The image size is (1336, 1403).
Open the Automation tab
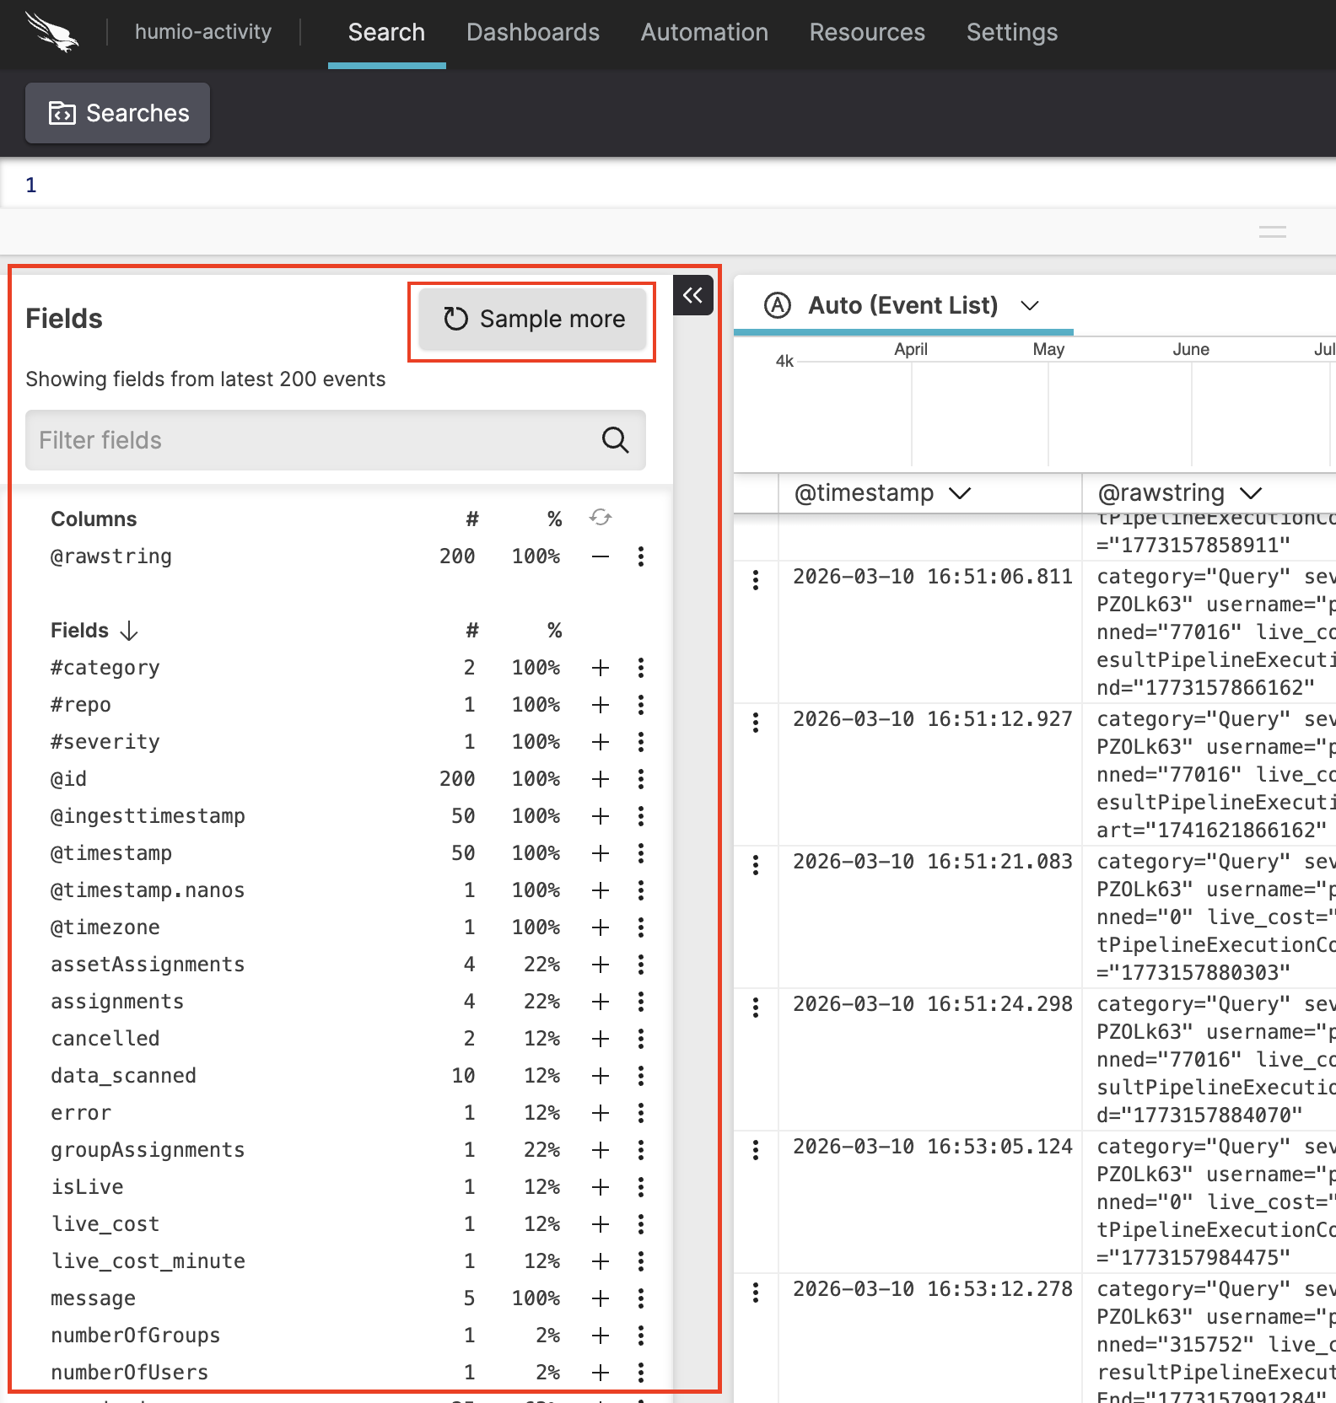coord(704,32)
